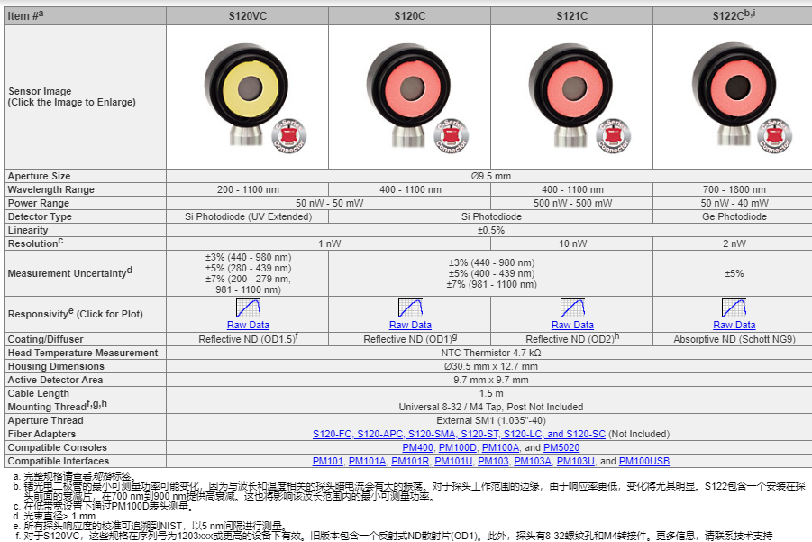The height and width of the screenshot is (542, 812).
Task: Open the S120-SC fiber adapter link
Action: pyautogui.click(x=586, y=434)
